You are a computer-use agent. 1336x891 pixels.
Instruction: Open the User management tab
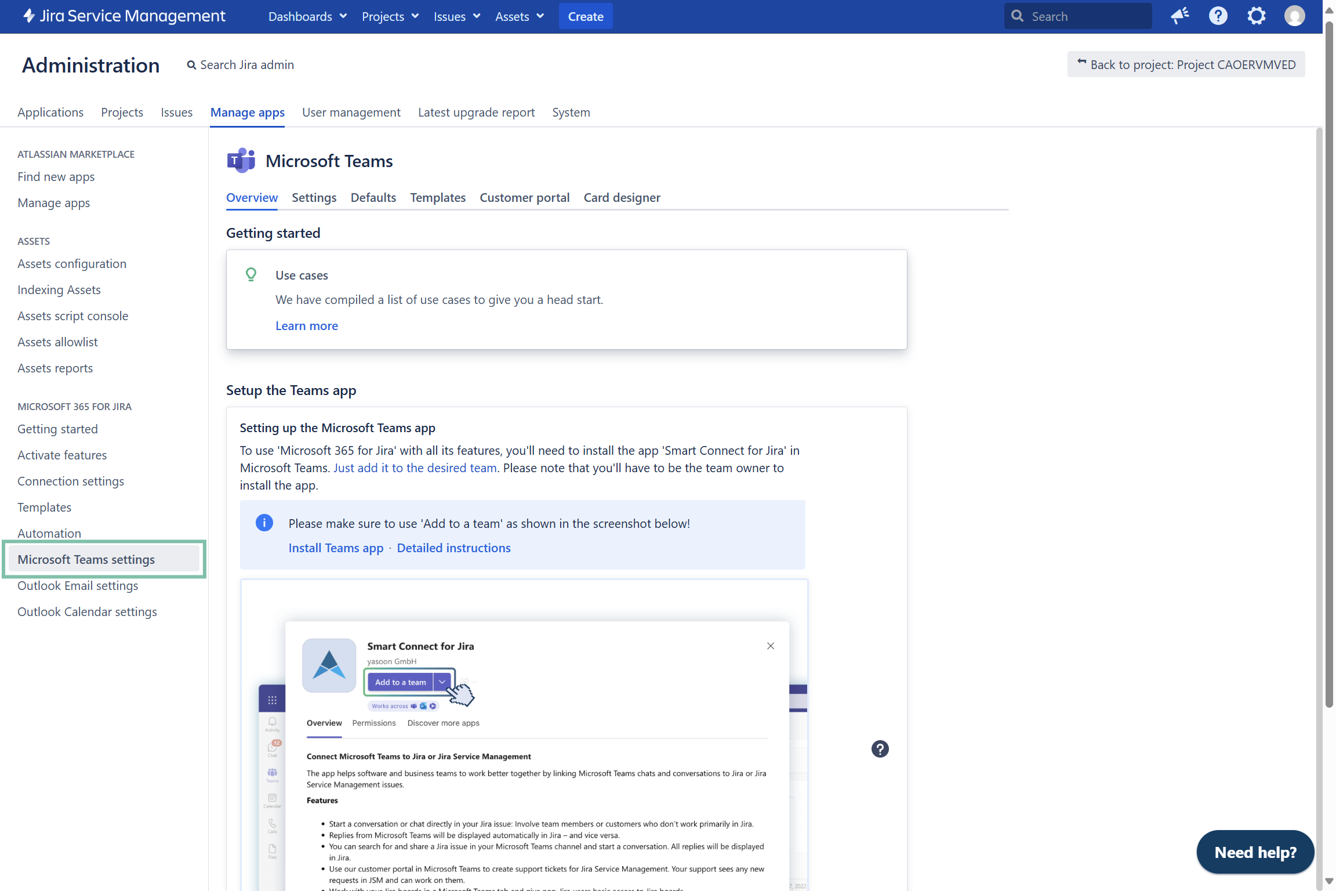[x=351, y=113]
